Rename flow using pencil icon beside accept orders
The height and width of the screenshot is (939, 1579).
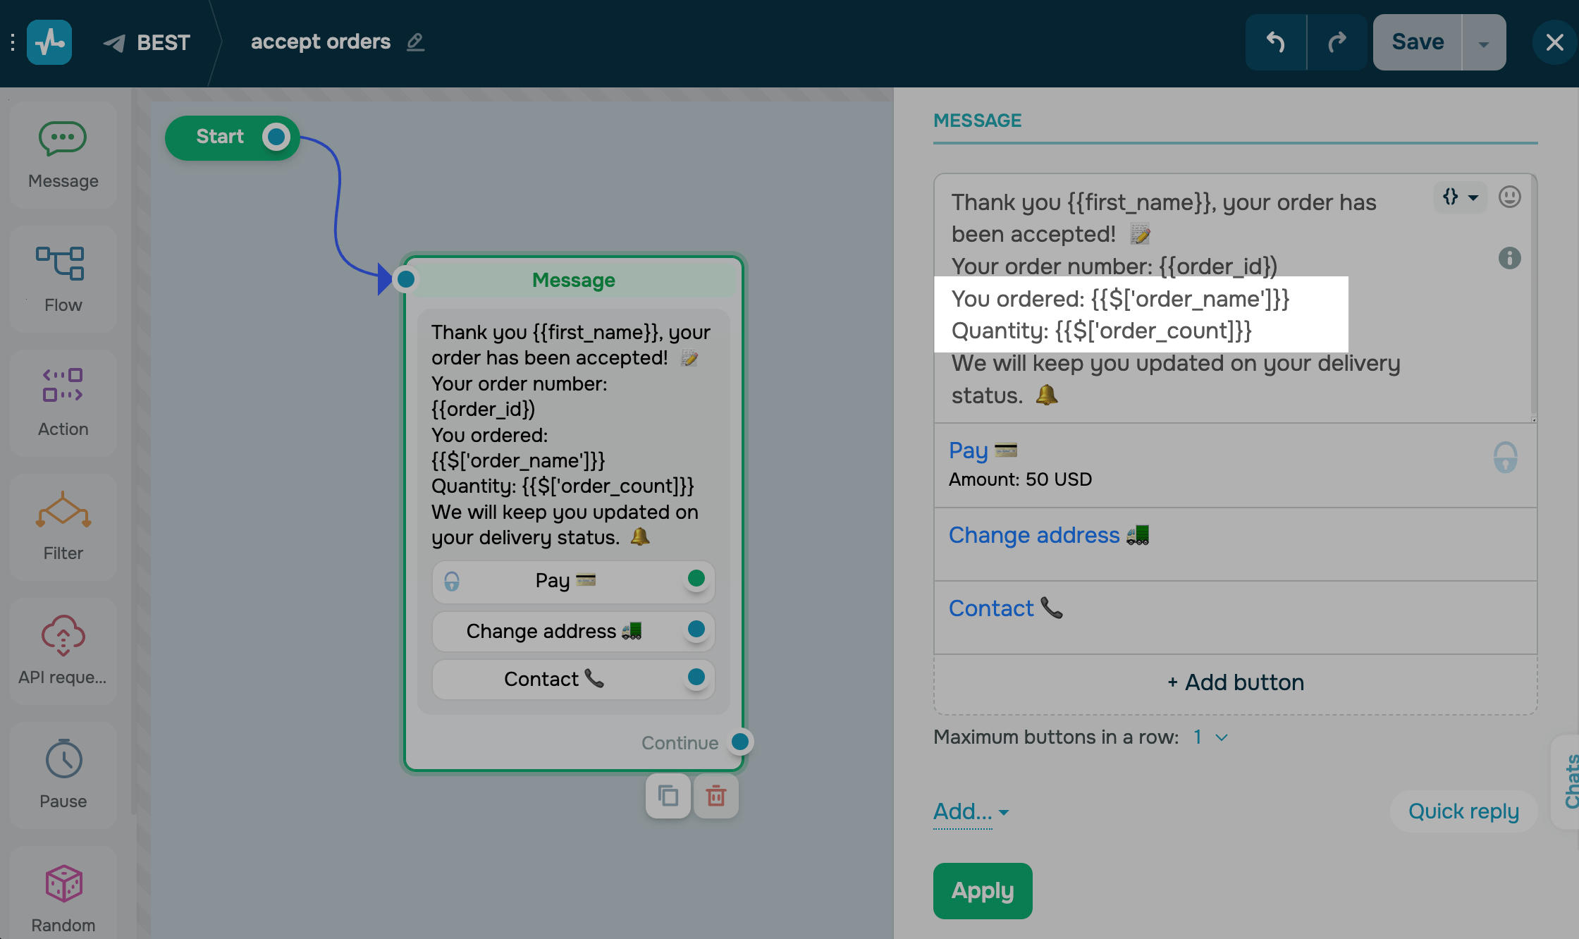coord(415,42)
